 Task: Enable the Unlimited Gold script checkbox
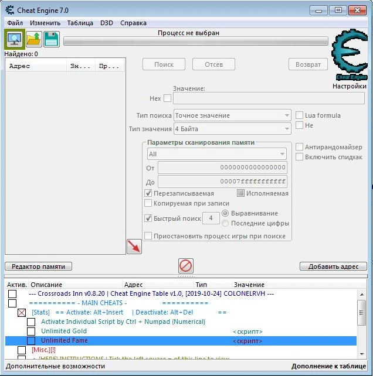click(x=31, y=331)
